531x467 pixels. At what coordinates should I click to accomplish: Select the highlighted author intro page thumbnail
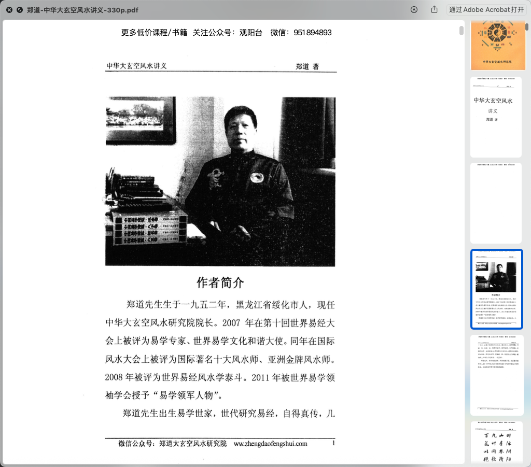tap(496, 289)
